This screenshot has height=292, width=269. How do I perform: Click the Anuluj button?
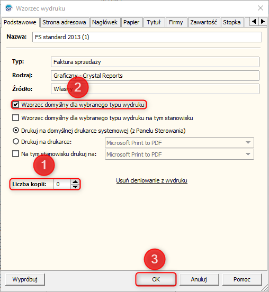pos(199,279)
